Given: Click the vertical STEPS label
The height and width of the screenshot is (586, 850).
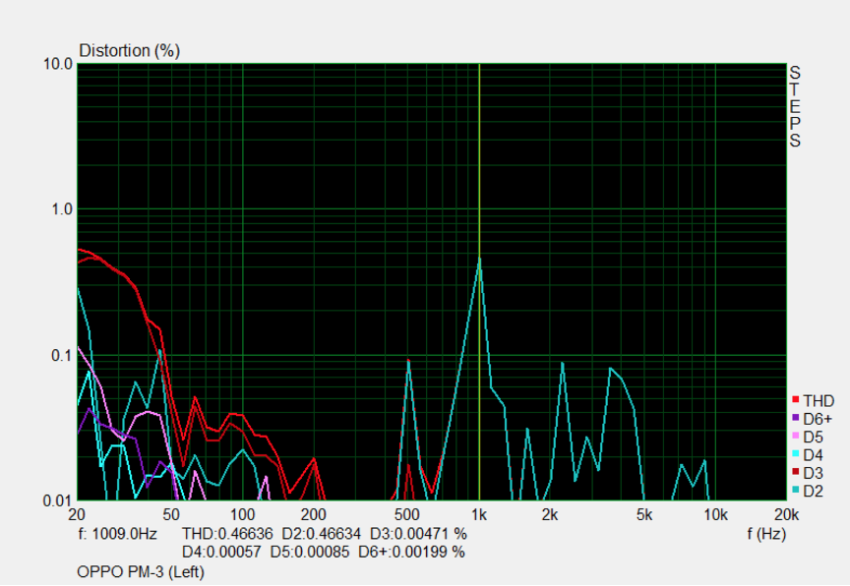Looking at the screenshot, I should [795, 106].
